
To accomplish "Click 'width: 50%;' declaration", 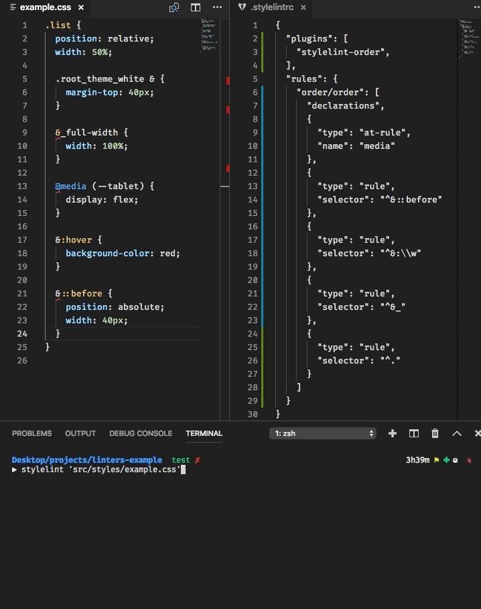I will [x=83, y=52].
